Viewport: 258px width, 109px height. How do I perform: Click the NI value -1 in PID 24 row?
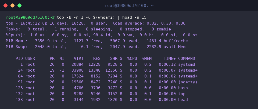62,70
